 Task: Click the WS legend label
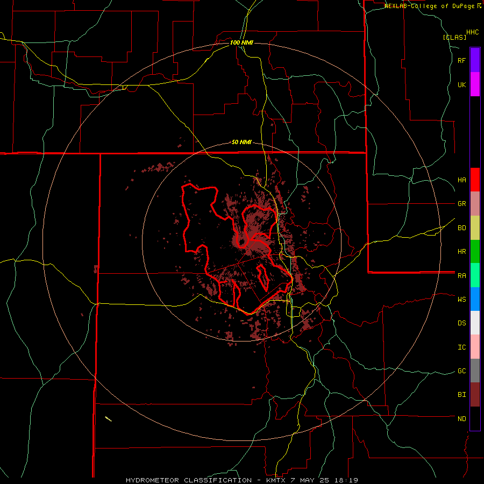point(461,299)
